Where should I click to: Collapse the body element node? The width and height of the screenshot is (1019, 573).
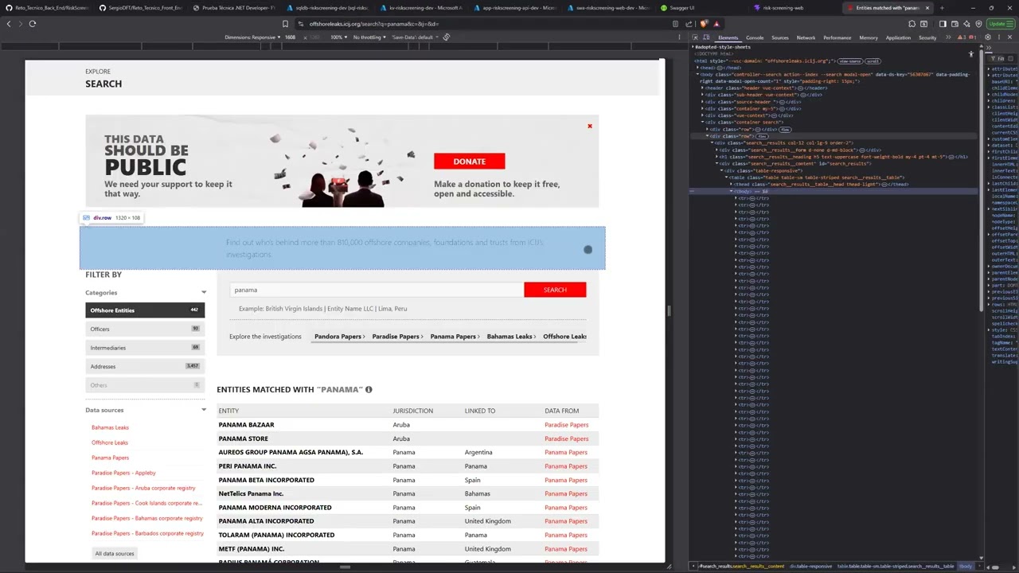tap(697, 74)
